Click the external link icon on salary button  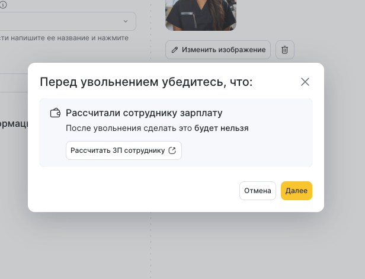[x=172, y=150]
